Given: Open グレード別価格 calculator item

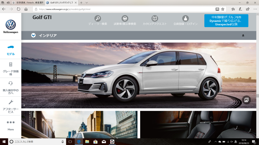Looking at the screenshot, I should click(x=11, y=68).
